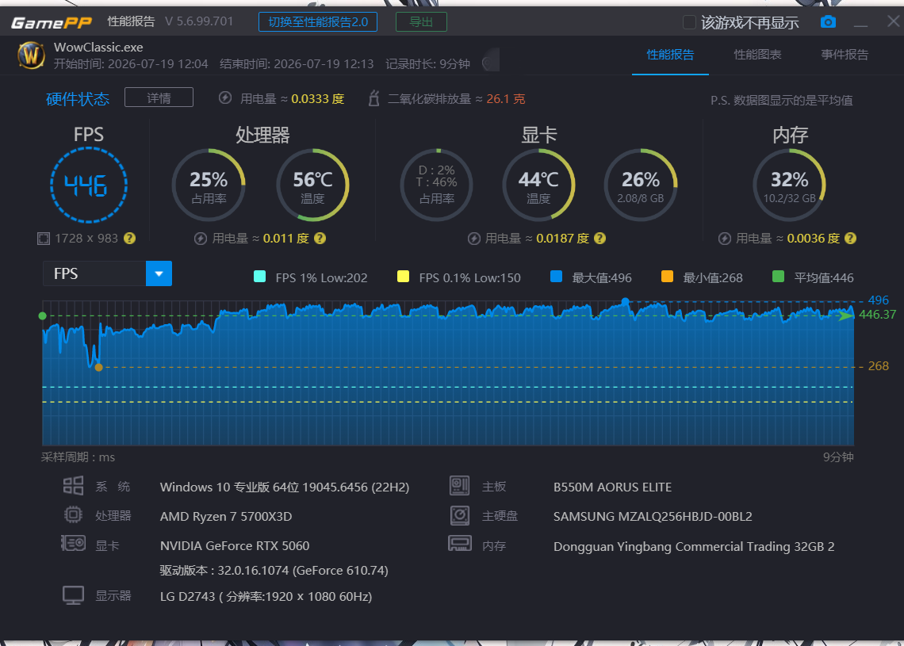Click the 导出 export button
The height and width of the screenshot is (646, 904).
[x=421, y=22]
